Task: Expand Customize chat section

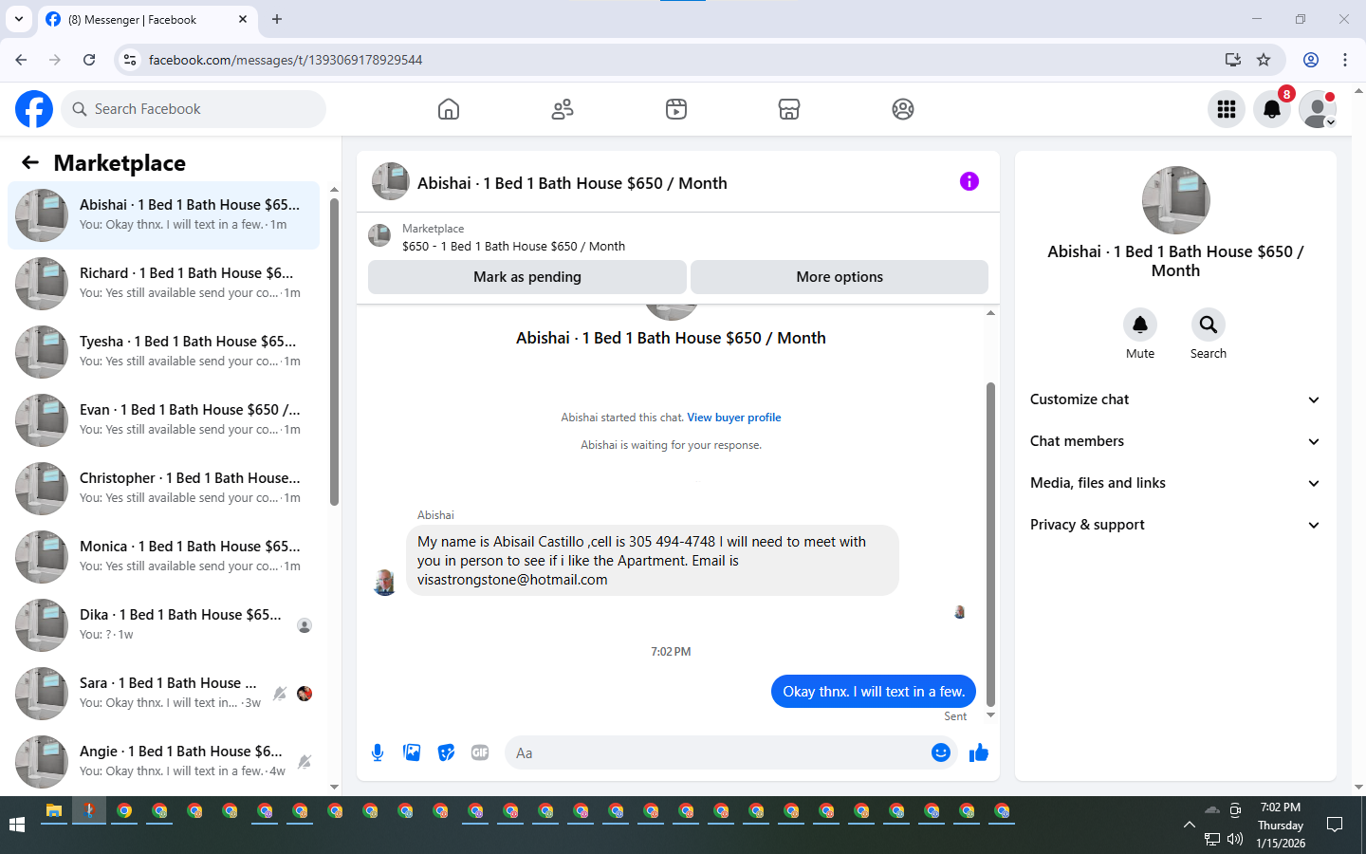Action: [1175, 399]
